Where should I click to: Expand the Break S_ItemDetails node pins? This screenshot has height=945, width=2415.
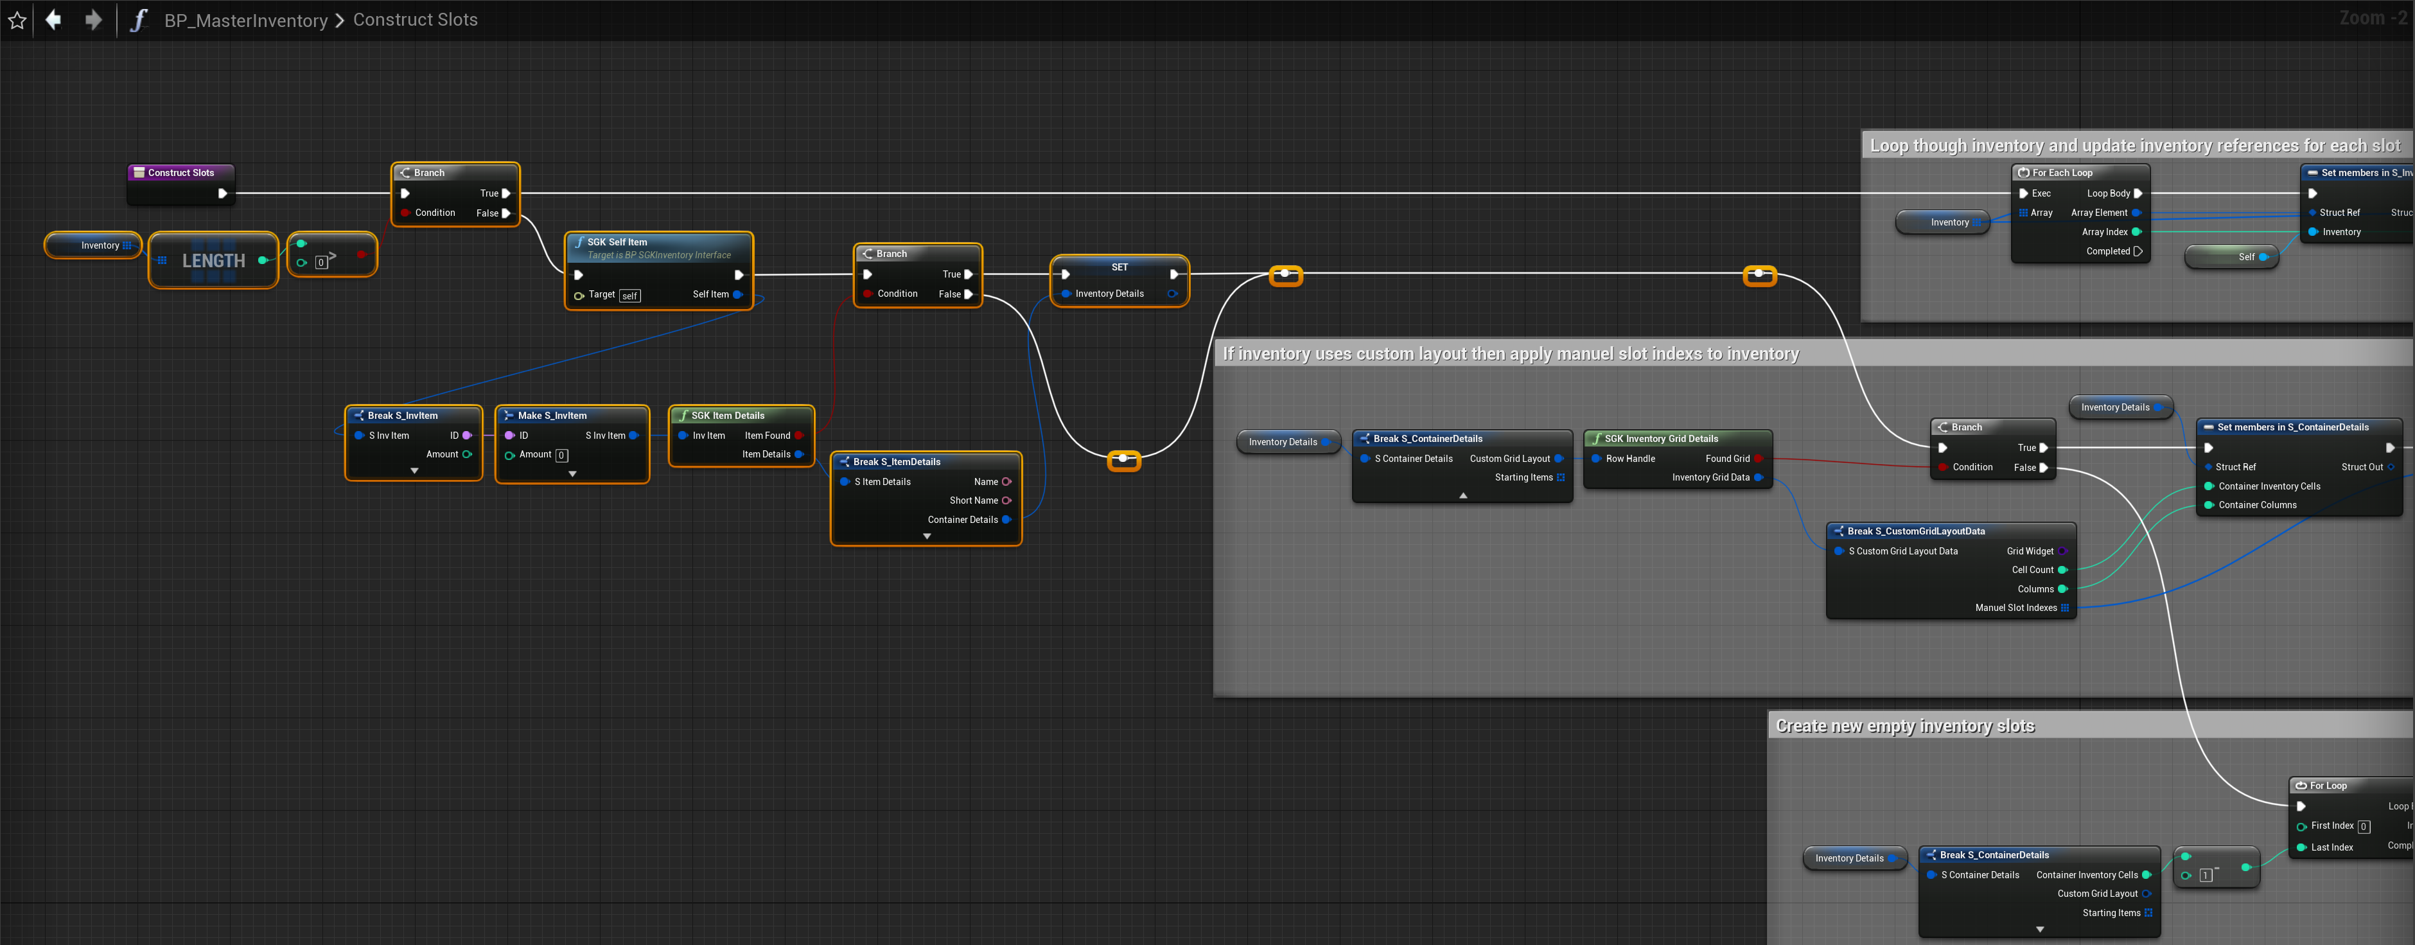tap(926, 537)
